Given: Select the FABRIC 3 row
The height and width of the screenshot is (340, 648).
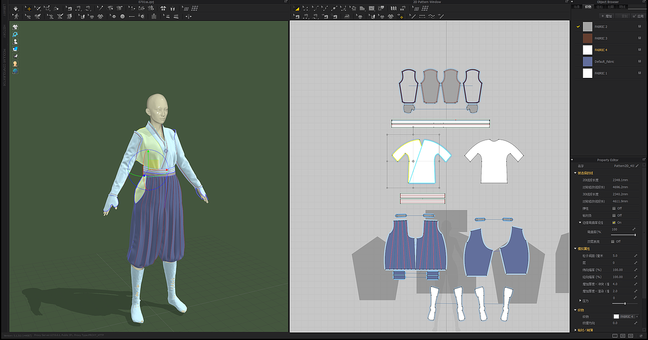Looking at the screenshot, I should [x=609, y=38].
